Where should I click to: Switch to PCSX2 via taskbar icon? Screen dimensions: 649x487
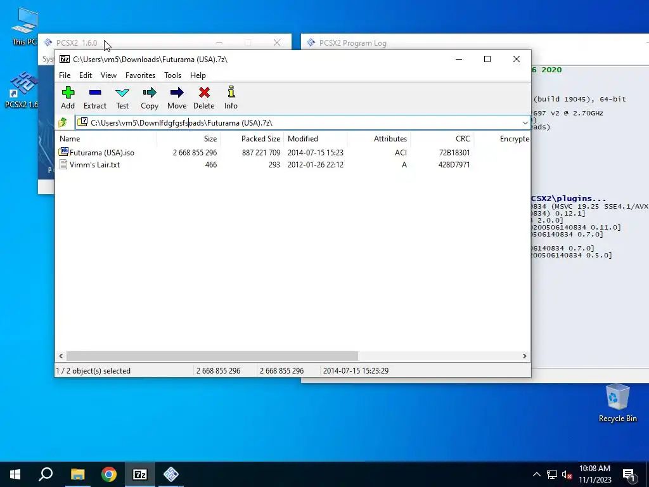click(171, 474)
